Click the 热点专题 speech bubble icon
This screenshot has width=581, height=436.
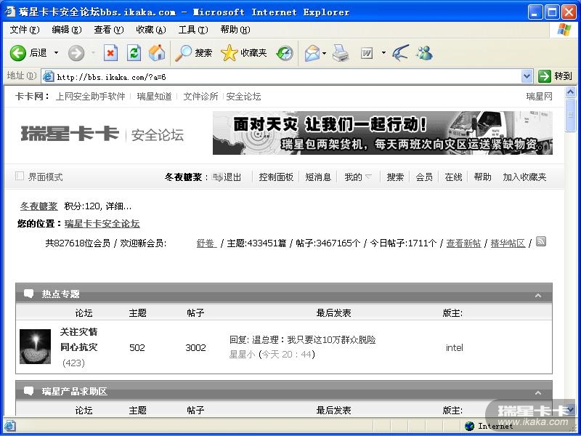tap(28, 294)
